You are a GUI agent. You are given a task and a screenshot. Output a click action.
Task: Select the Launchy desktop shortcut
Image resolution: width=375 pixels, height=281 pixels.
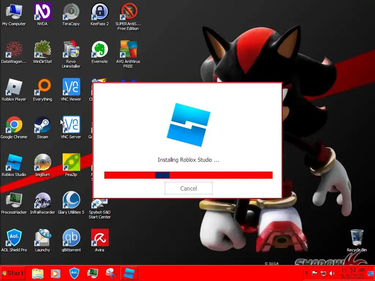point(42,241)
